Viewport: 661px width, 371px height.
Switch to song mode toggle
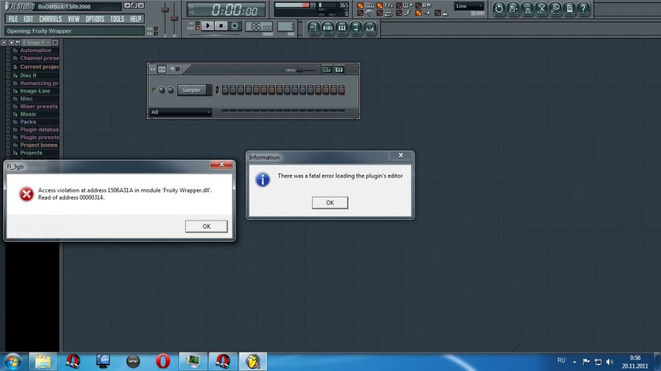tap(197, 28)
